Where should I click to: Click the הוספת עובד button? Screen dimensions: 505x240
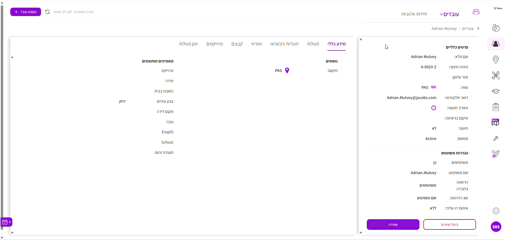point(26,12)
